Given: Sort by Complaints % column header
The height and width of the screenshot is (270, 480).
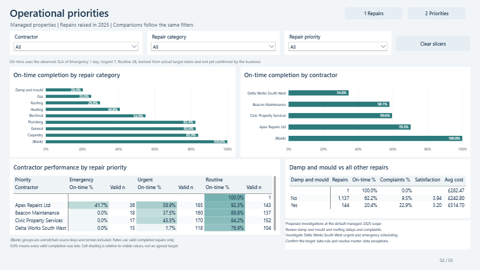Looking at the screenshot, I should point(395,180).
